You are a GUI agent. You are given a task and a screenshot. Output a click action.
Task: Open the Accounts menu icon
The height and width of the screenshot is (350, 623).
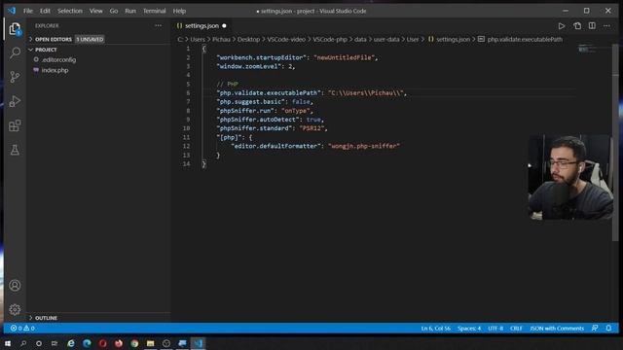[15, 285]
